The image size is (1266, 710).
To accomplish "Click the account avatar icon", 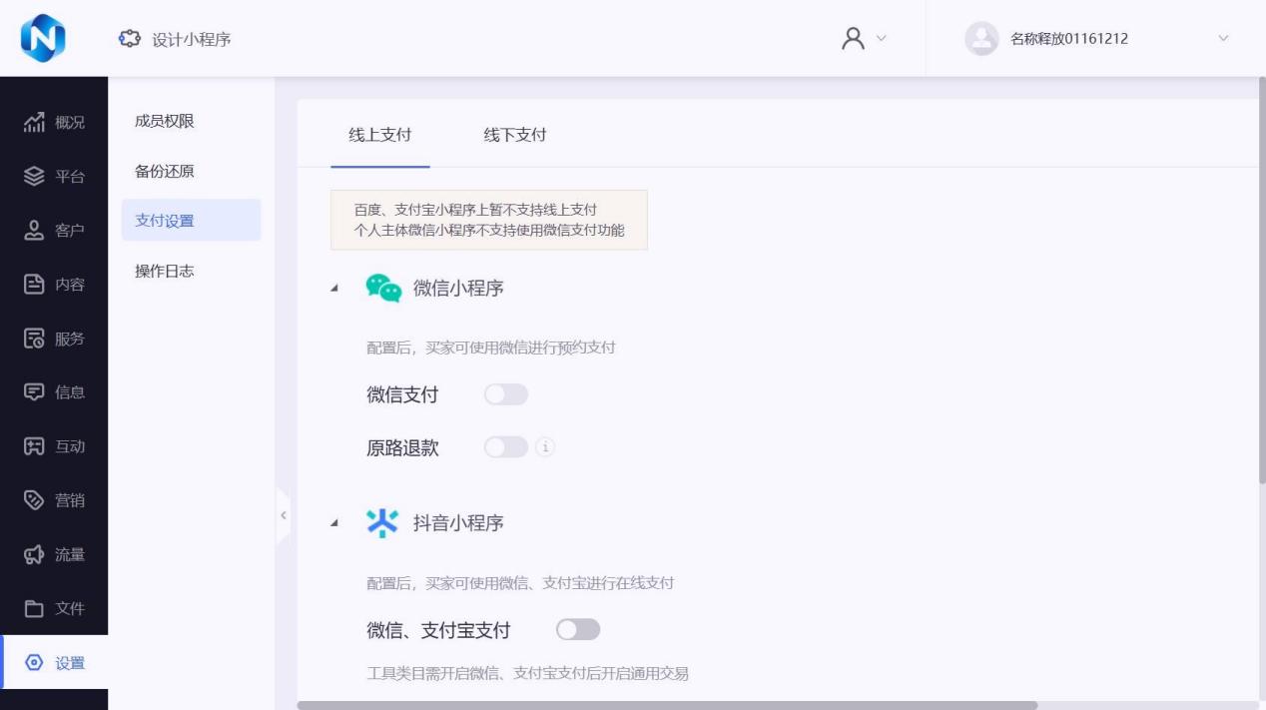I will (x=981, y=39).
